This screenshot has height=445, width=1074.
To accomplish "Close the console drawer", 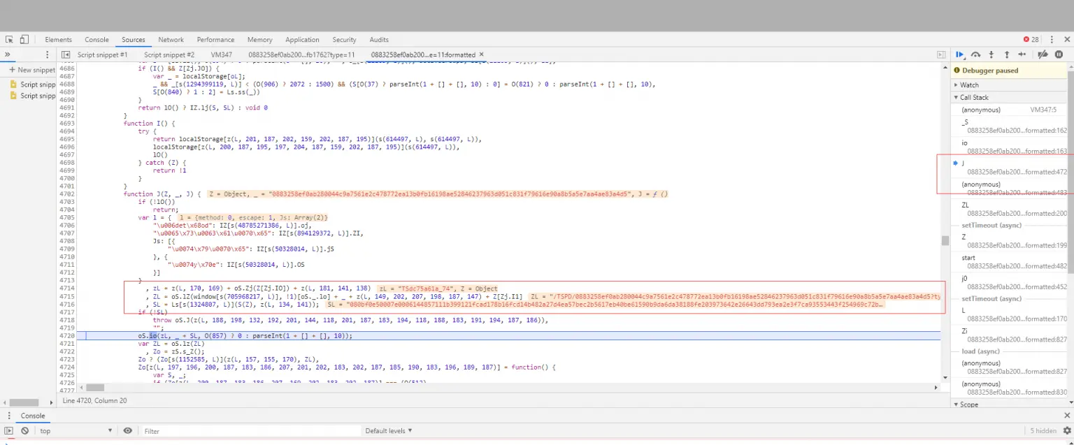I will pyautogui.click(x=1066, y=416).
